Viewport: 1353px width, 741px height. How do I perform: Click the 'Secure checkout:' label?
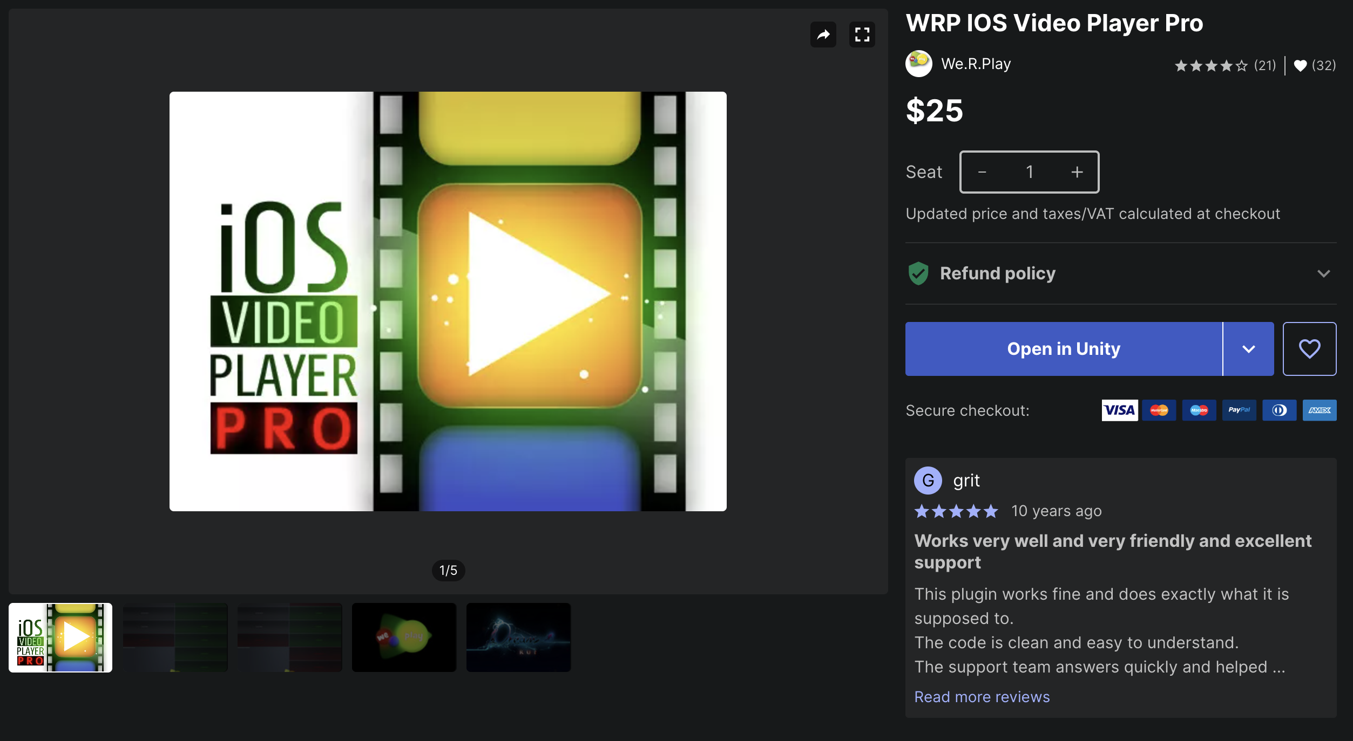point(968,411)
